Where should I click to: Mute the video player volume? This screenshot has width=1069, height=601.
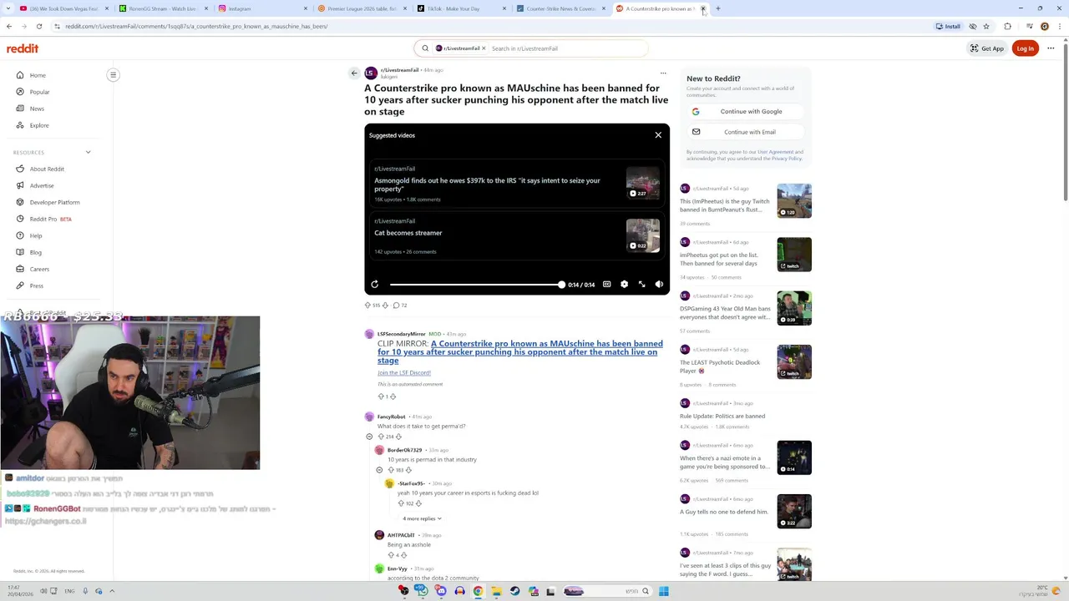coord(659,285)
